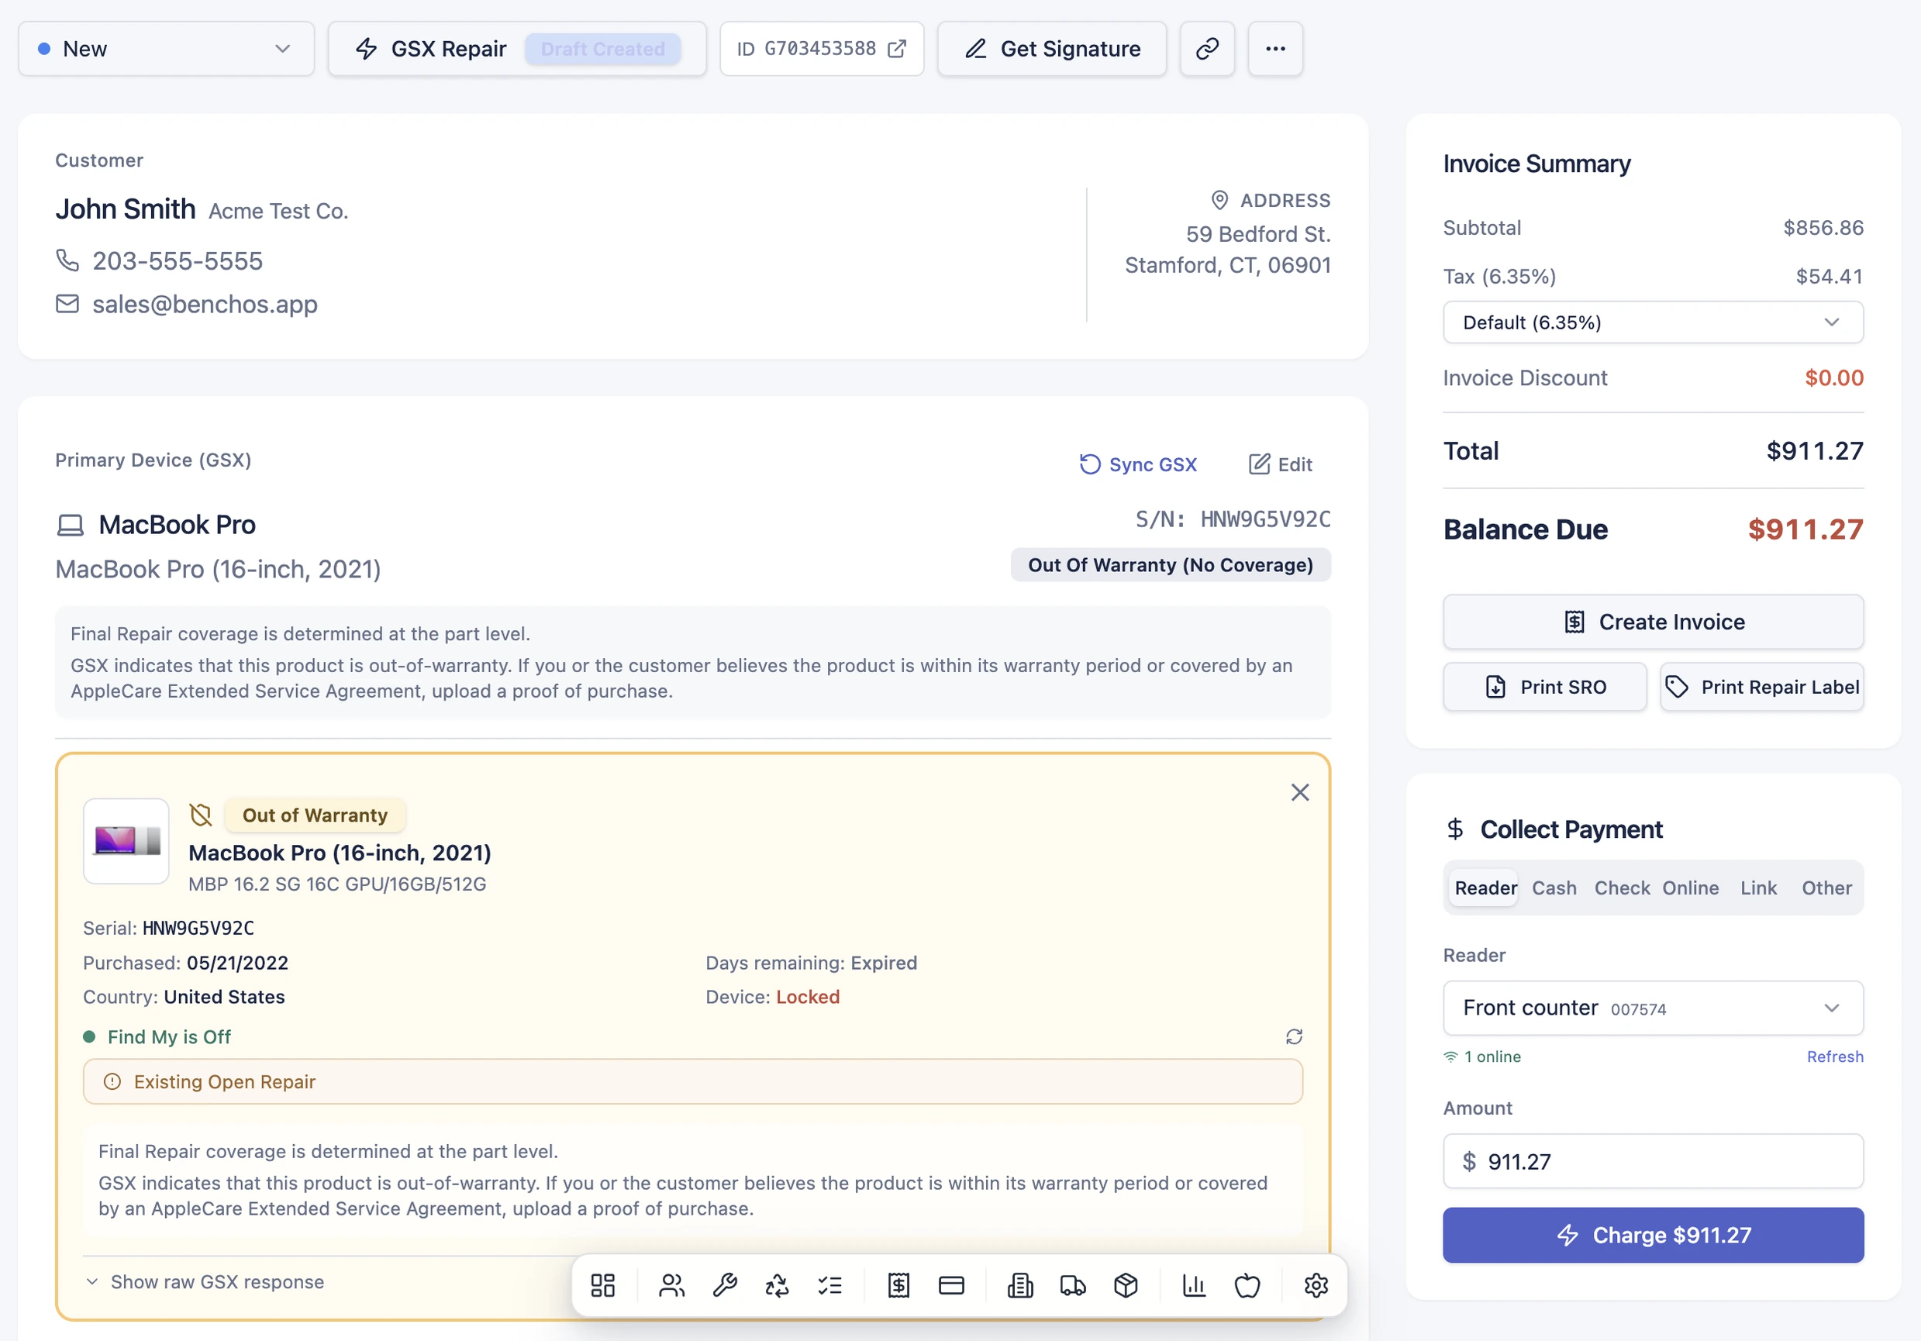This screenshot has height=1341, width=1921.
Task: Close the Out of Warranty device card
Action: pyautogui.click(x=1299, y=792)
